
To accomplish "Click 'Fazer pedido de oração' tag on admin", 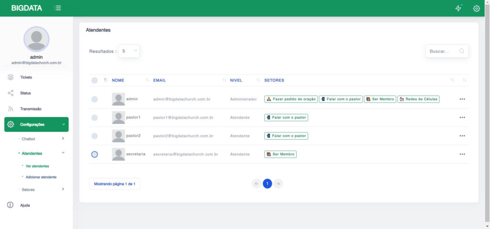I will pyautogui.click(x=291, y=99).
